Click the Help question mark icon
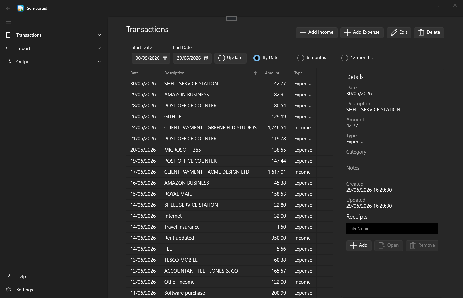Viewport: 463px width, 298px height. [x=9, y=276]
